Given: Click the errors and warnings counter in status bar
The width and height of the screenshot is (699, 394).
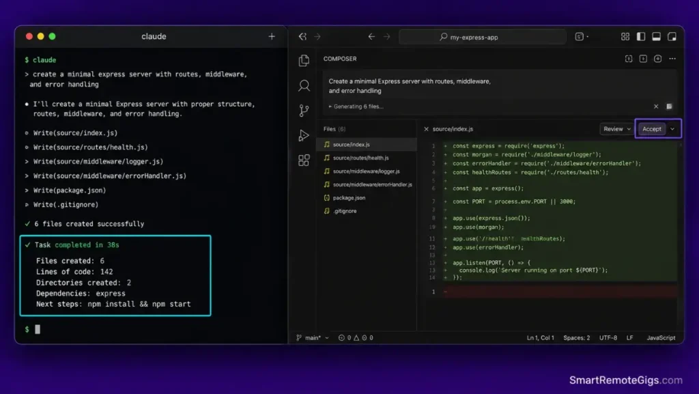Looking at the screenshot, I should pos(356,338).
